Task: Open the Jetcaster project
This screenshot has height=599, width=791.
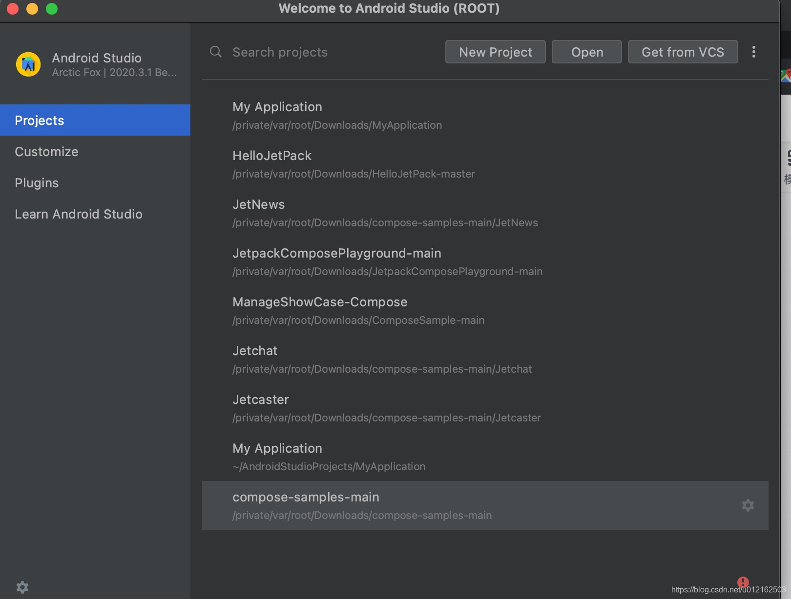Action: [x=485, y=408]
